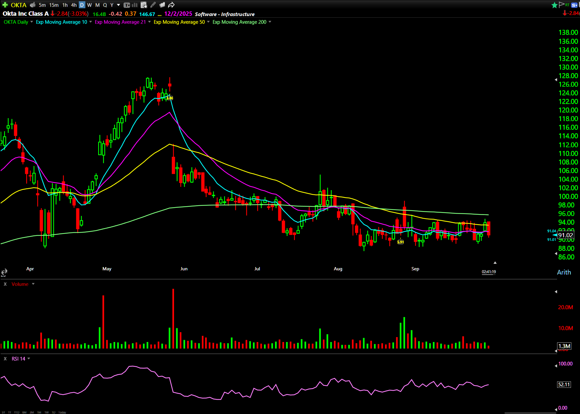The height and width of the screenshot is (414, 580).
Task: Open the timeframe dropdown arrow after Y
Action: (x=118, y=5)
